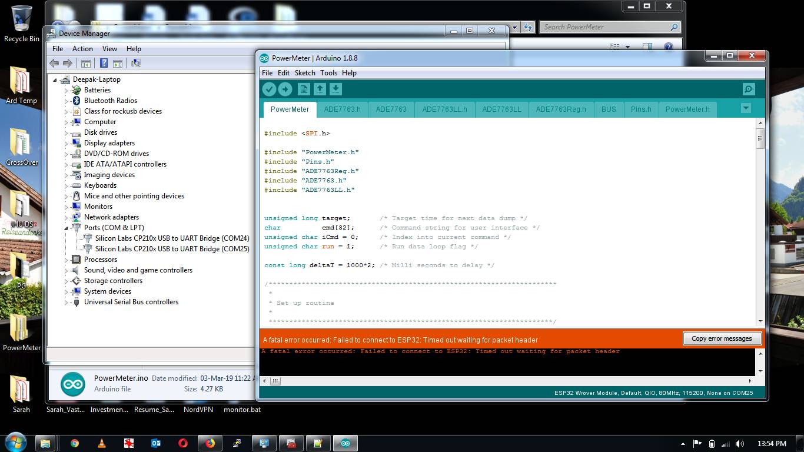Image resolution: width=804 pixels, height=452 pixels.
Task: Expand the Processors node
Action: (67, 260)
